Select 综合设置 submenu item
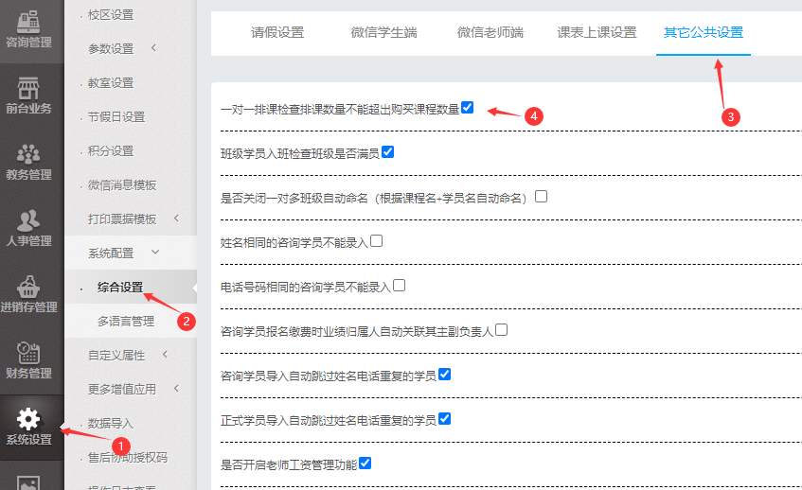 click(x=120, y=288)
